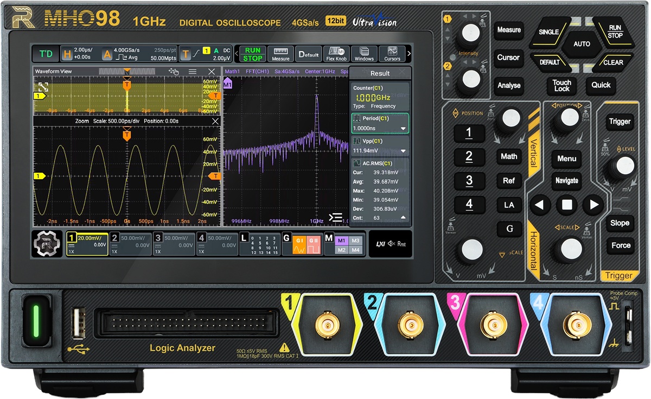Expand the Vpp(C1) measurement dropdown

click(403, 151)
